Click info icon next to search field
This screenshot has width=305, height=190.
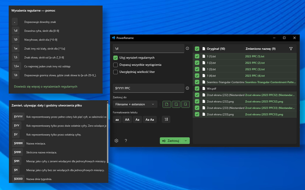(187, 49)
